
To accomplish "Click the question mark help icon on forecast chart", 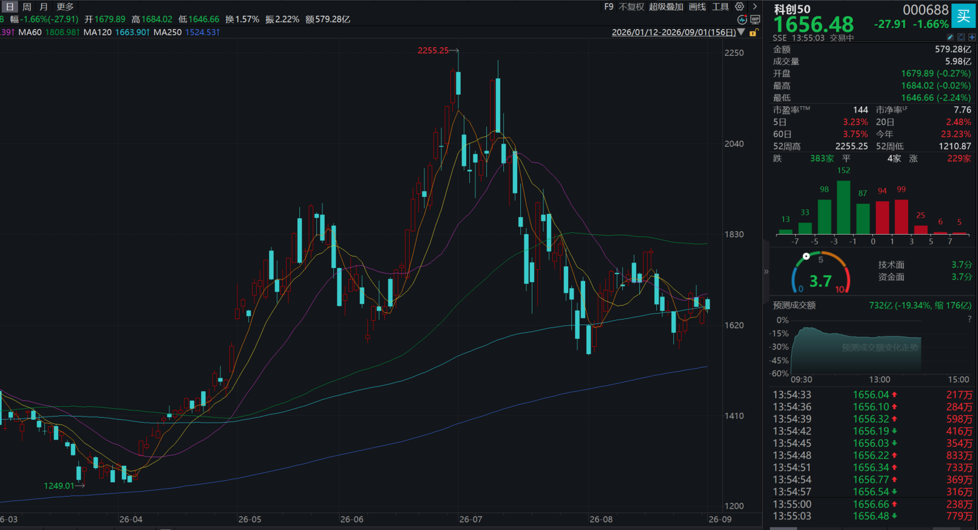I will point(970,319).
